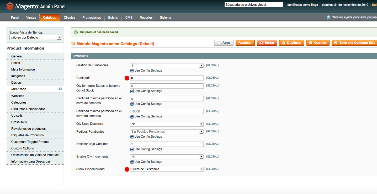
Task: Switch to the Prices tab
Action: point(35,63)
